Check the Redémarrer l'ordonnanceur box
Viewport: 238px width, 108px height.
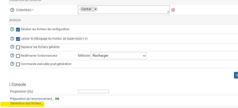(x=18, y=56)
